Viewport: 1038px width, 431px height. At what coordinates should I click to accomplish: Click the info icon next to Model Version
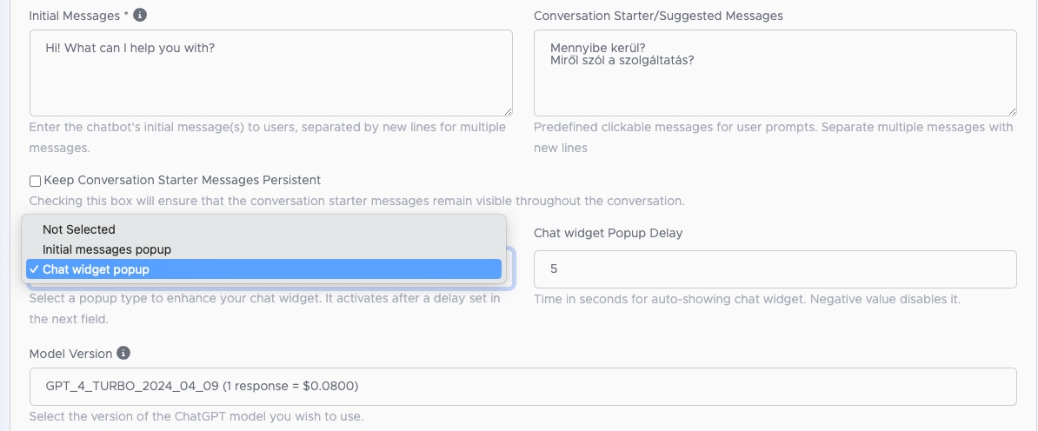123,354
